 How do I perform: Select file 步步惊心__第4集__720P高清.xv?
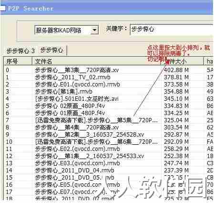[77, 128]
